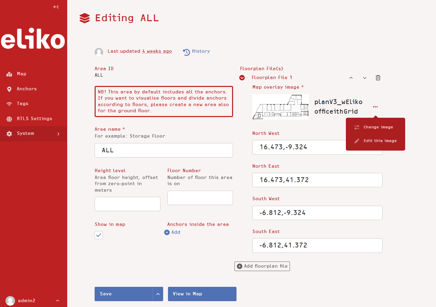Image resolution: width=436 pixels, height=307 pixels.
Task: Click Add floorplan file button
Action: point(262,266)
